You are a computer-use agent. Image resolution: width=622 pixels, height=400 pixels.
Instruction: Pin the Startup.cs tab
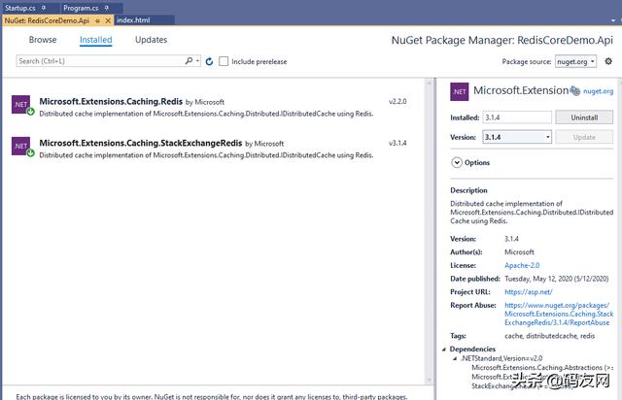tap(44, 8)
